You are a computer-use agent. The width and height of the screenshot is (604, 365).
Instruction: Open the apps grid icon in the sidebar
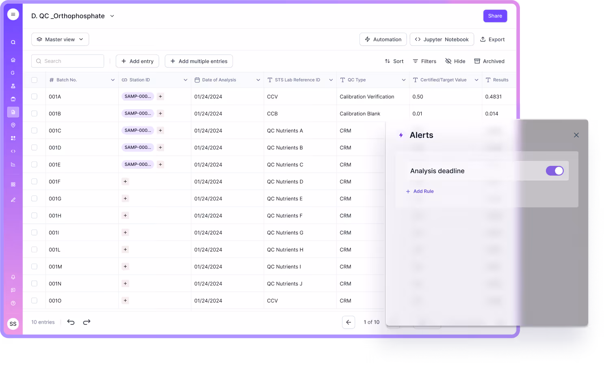pos(13,184)
